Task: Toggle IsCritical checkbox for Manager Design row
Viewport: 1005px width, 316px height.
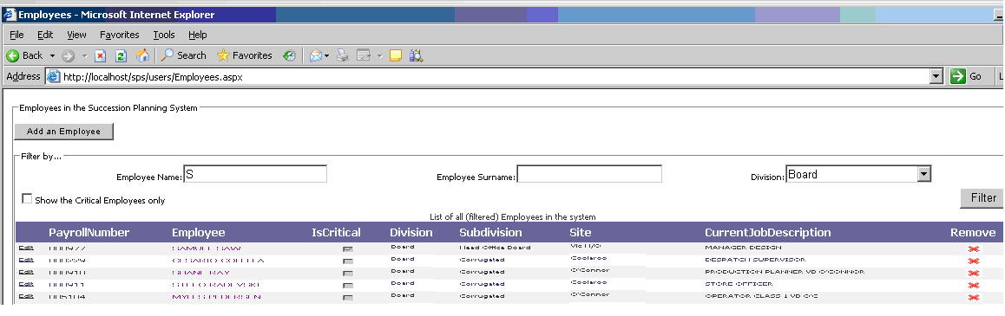Action: pos(348,248)
